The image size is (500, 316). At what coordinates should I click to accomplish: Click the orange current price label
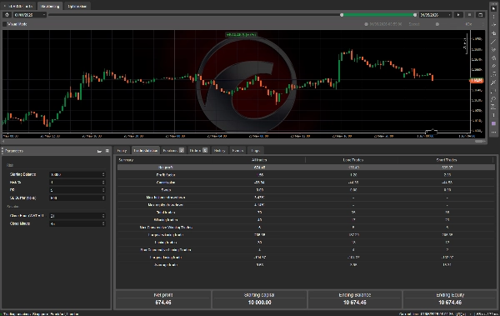pyautogui.click(x=477, y=80)
